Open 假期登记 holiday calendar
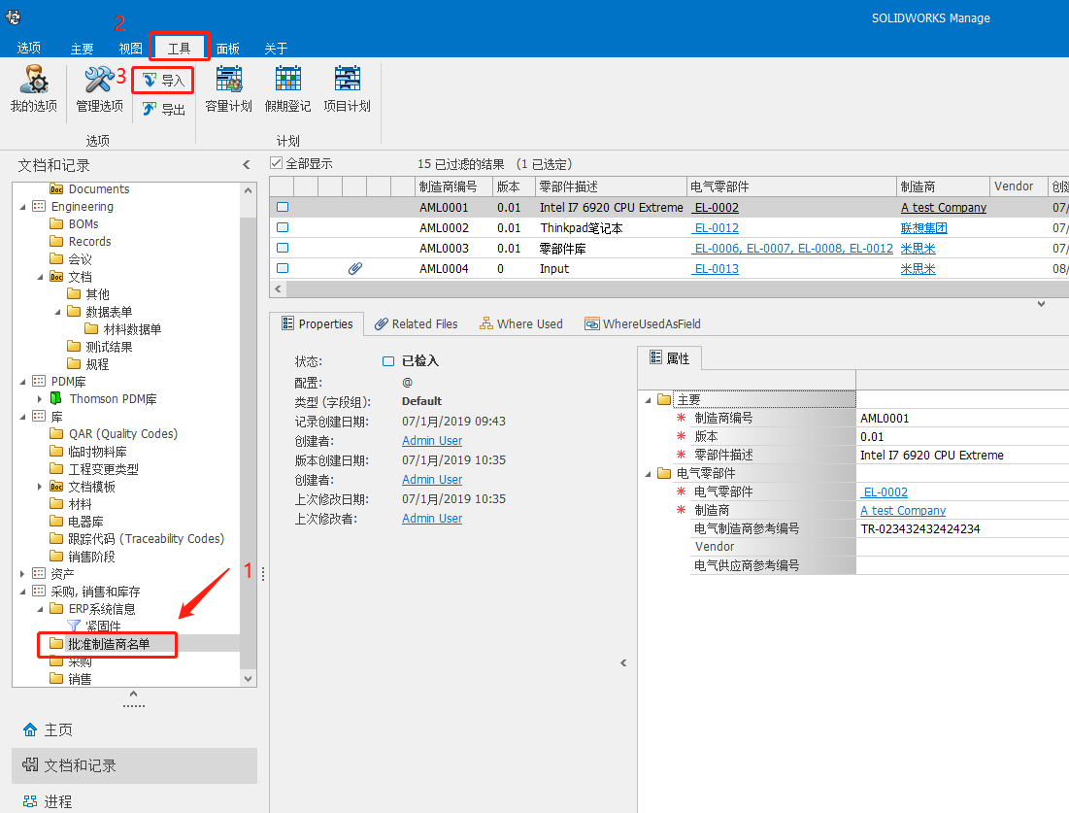1069x813 pixels. (288, 89)
